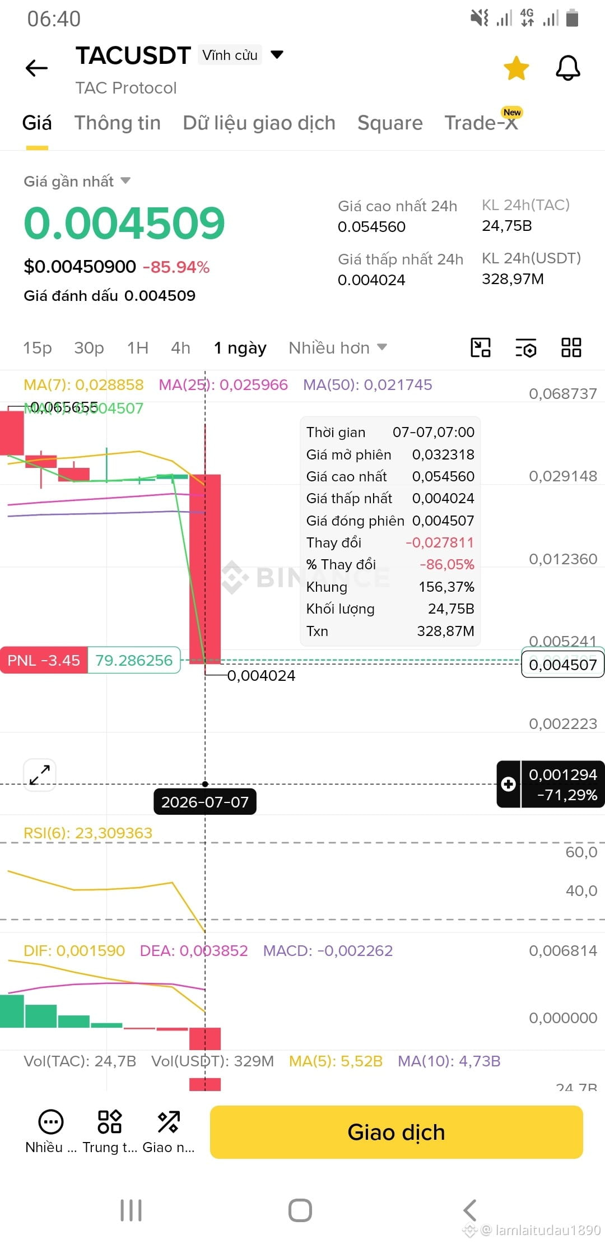
Task: Open Dữ liệu giao dịch tab
Action: click(259, 123)
